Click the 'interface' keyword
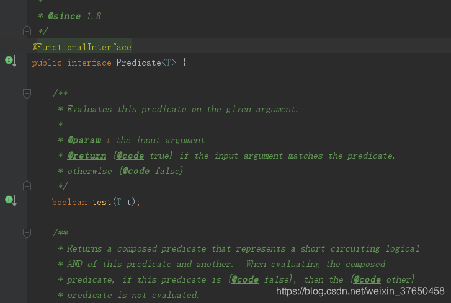 [x=89, y=63]
